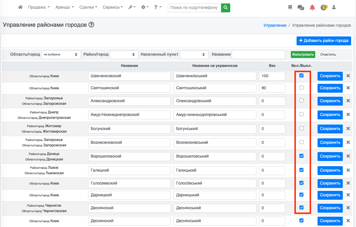Image resolution: width=356 pixels, height=227 pixels.
Task: Open the wrench tools menu
Action: tap(132, 7)
